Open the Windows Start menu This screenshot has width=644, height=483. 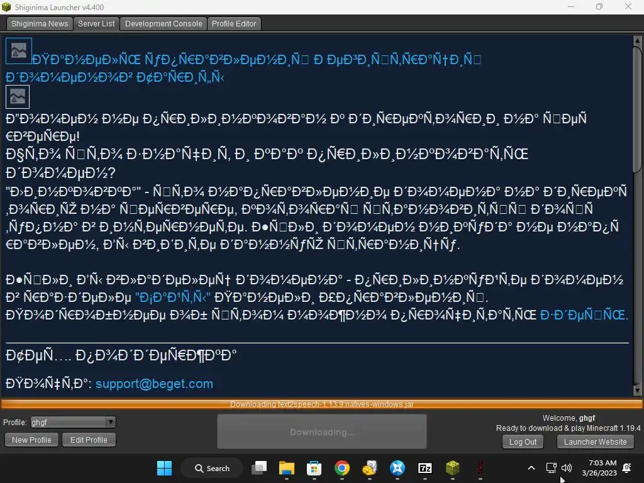(164, 468)
